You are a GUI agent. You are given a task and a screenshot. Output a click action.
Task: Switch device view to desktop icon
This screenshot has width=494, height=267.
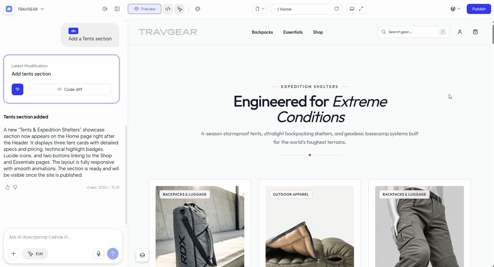352,9
